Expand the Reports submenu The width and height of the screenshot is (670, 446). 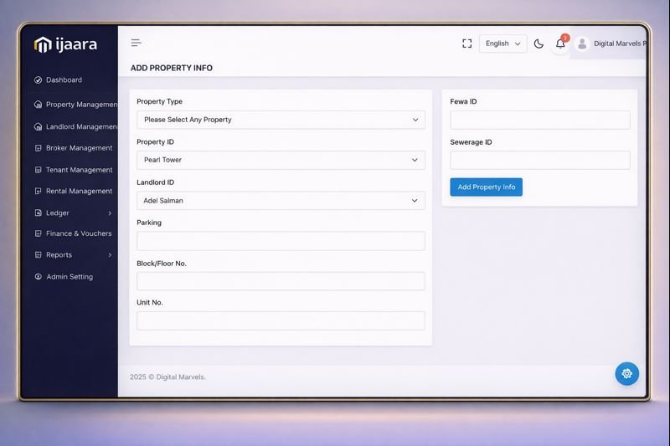click(x=109, y=255)
